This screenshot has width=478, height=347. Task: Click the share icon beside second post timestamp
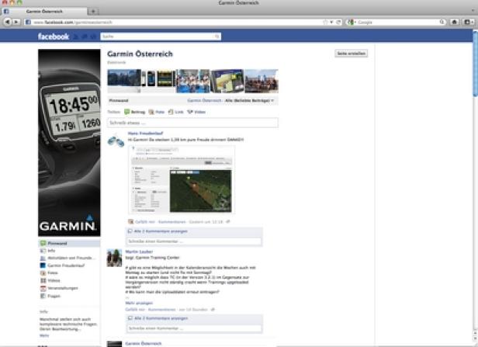[213, 310]
